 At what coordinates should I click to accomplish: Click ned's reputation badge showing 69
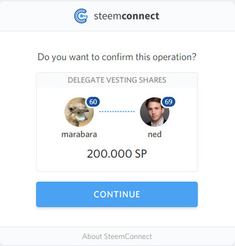[x=168, y=102]
